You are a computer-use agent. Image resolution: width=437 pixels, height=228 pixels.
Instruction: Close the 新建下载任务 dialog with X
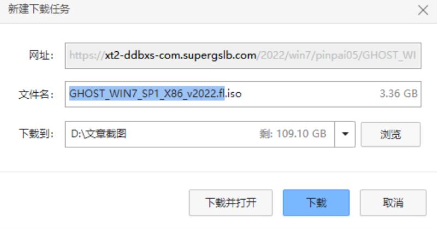click(423, 10)
